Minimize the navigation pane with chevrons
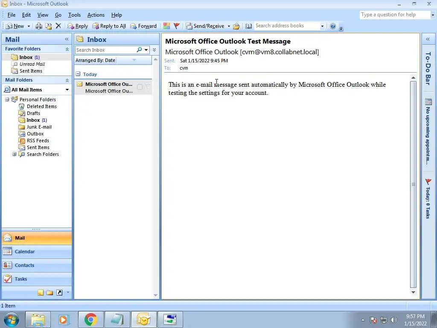 [x=67, y=39]
